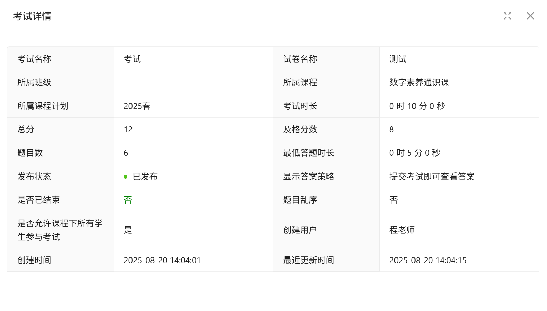
Task: Click the last updated time 2025-08-20 14:04:15
Action: tap(428, 260)
